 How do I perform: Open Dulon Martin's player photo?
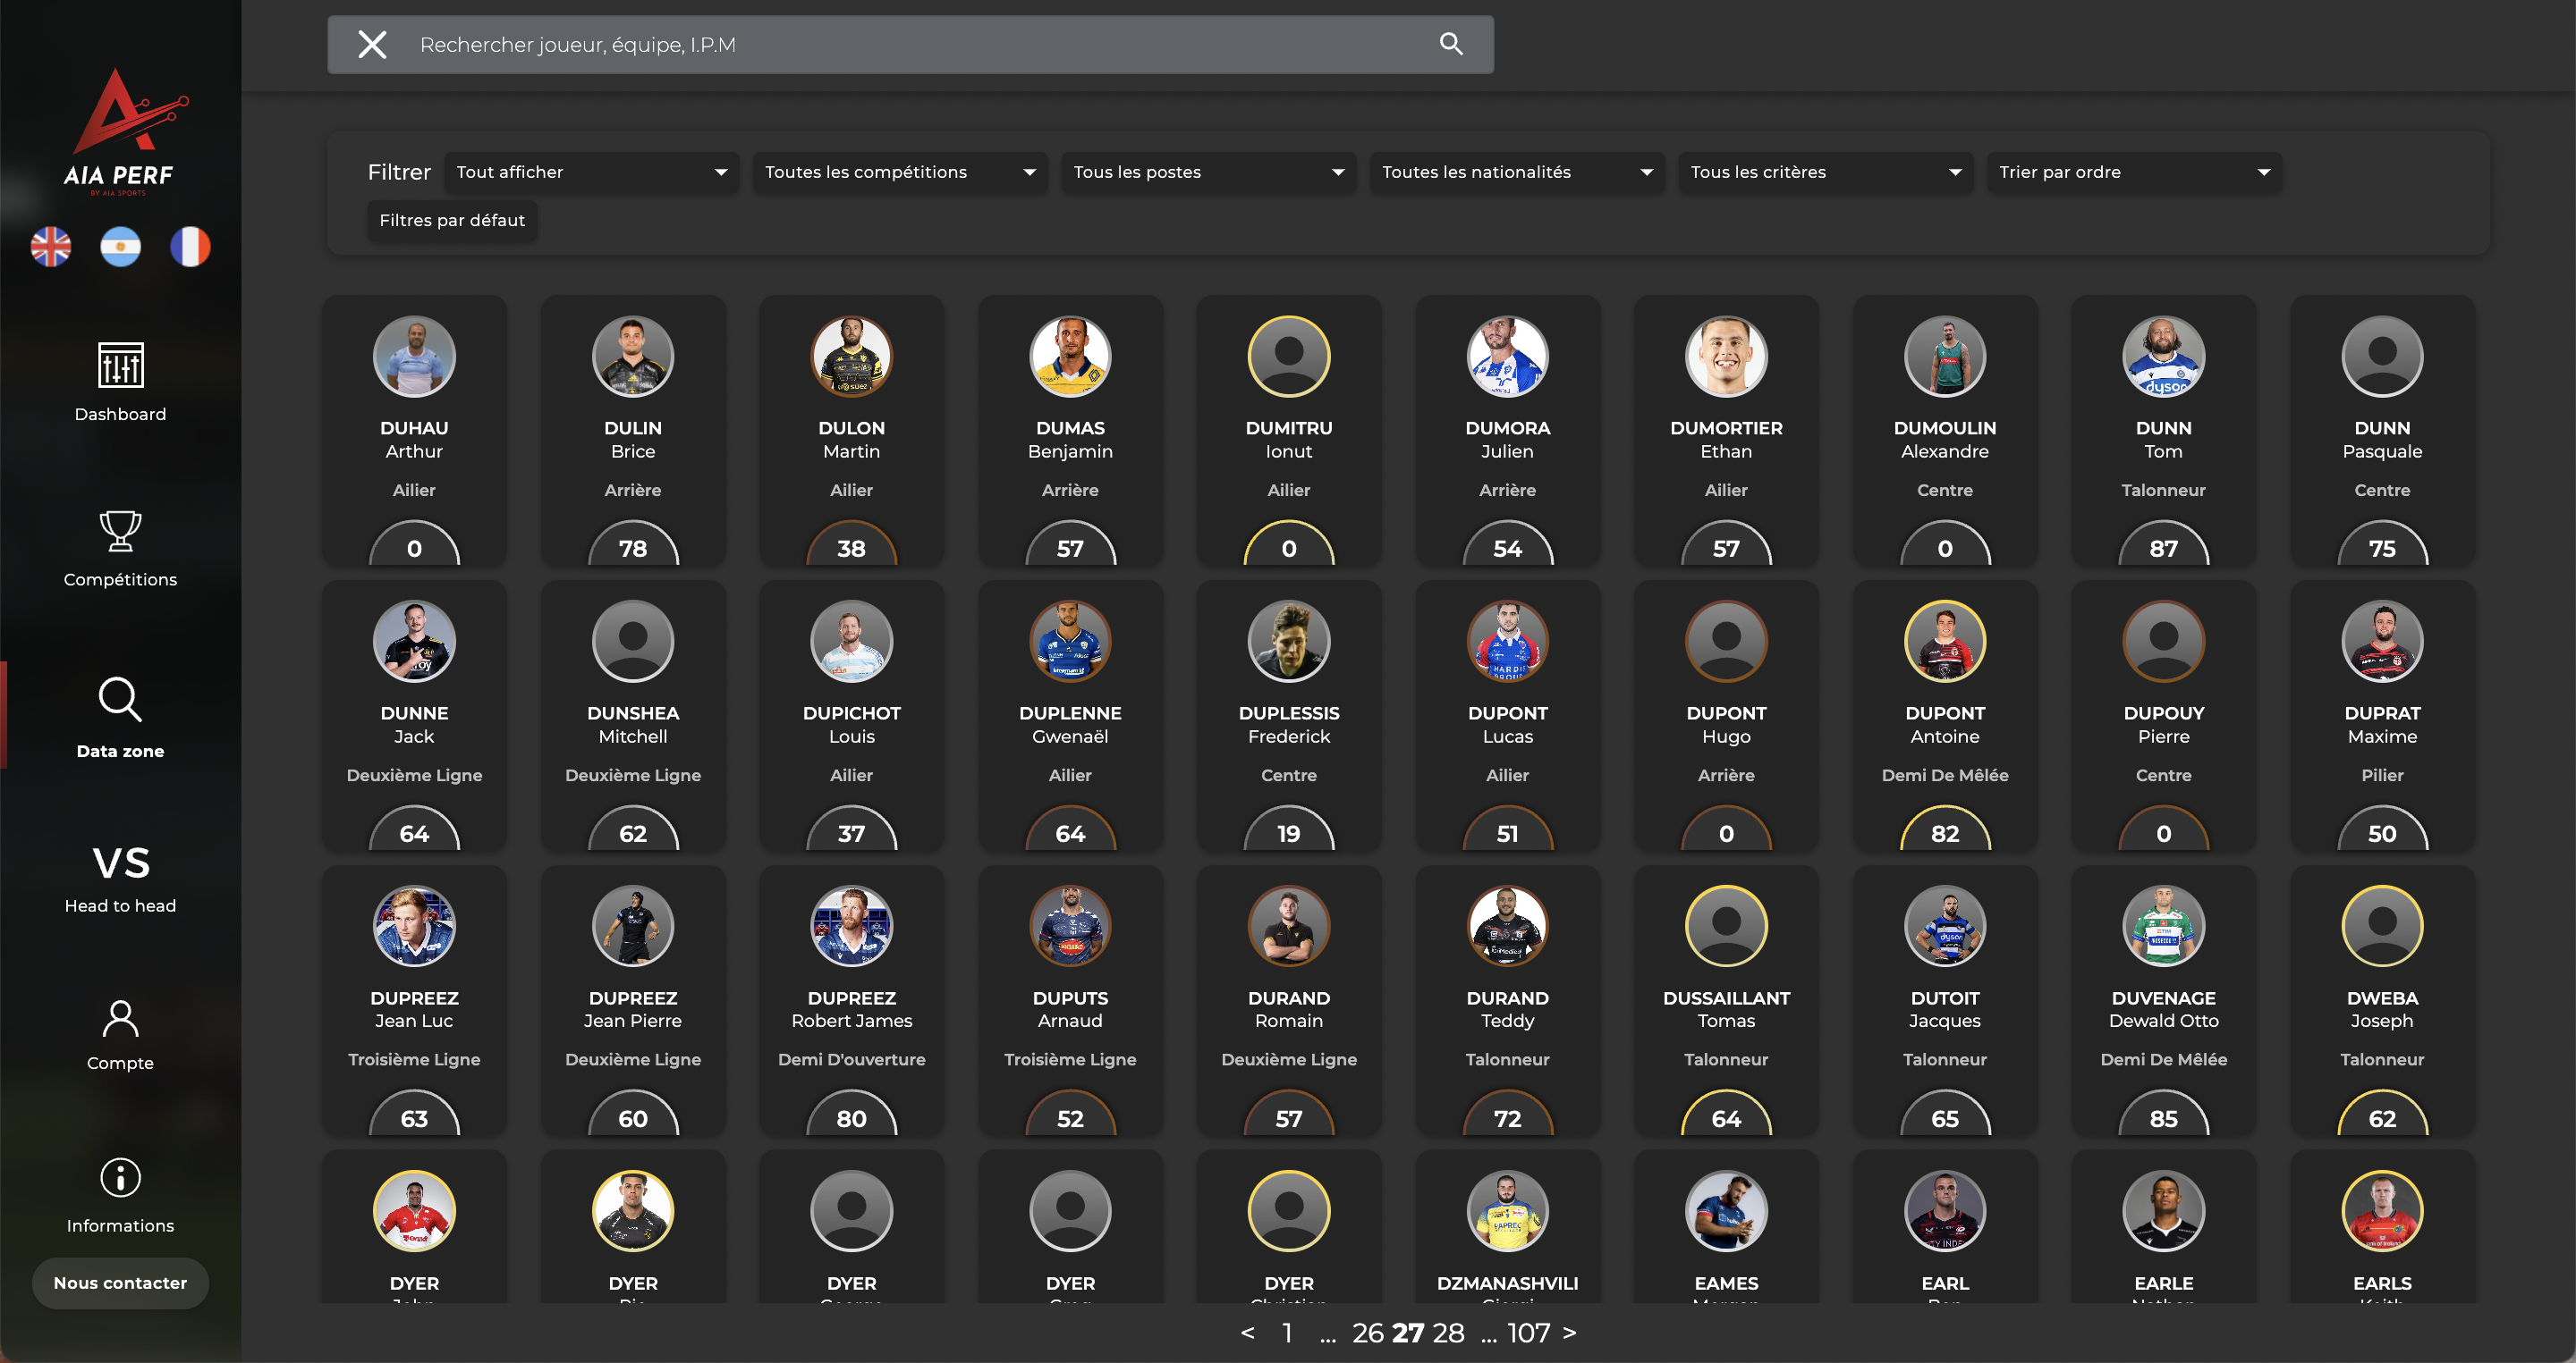pyautogui.click(x=852, y=356)
